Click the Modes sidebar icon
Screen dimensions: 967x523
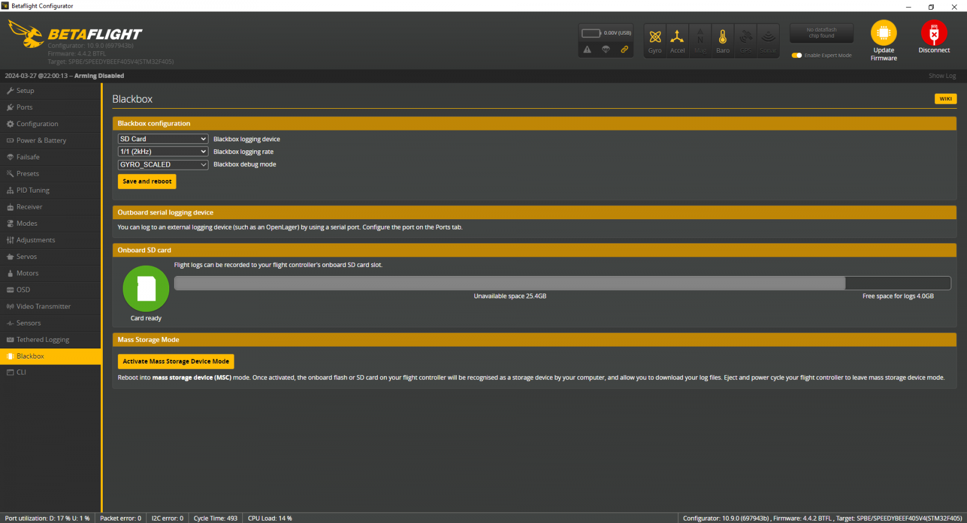point(10,223)
